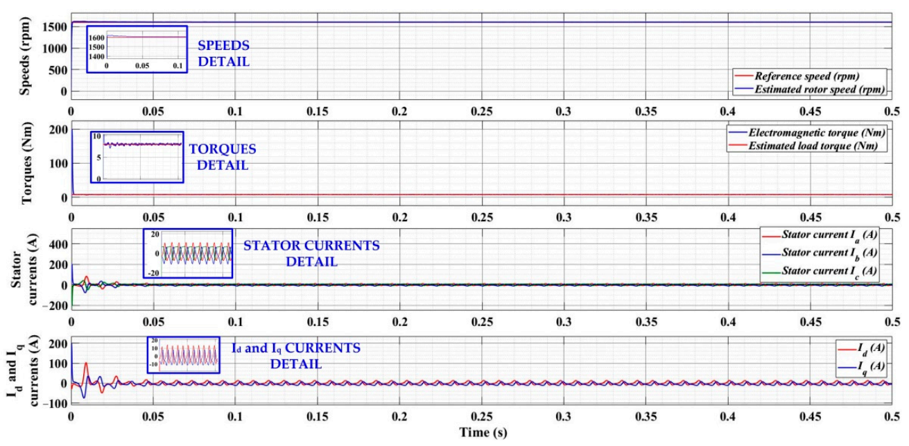This screenshot has height=446, width=909.
Task: Click the TORQUES DETAIL annotation text
Action: pyautogui.click(x=222, y=159)
